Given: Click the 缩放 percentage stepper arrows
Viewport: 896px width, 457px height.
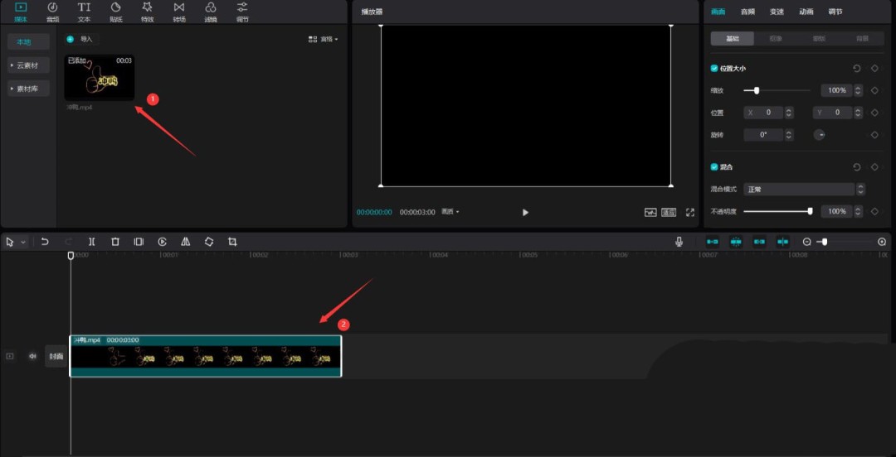Looking at the screenshot, I should click(859, 91).
